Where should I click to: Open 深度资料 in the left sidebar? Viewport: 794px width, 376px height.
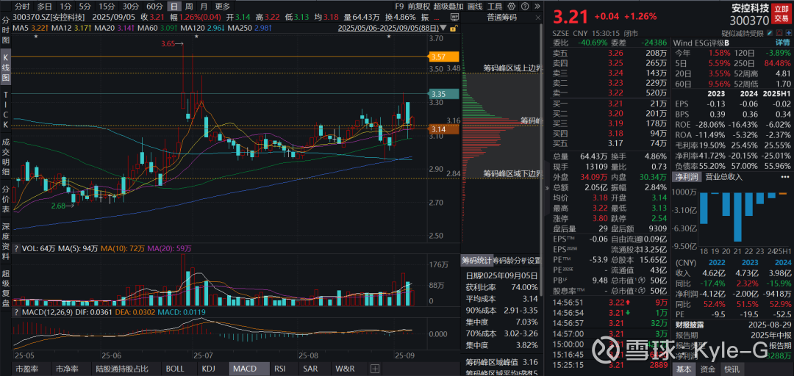click(x=6, y=242)
